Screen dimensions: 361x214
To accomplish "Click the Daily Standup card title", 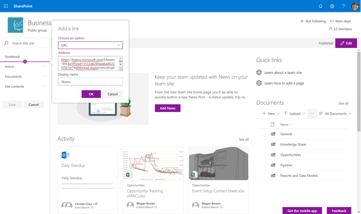I will [x=73, y=166].
